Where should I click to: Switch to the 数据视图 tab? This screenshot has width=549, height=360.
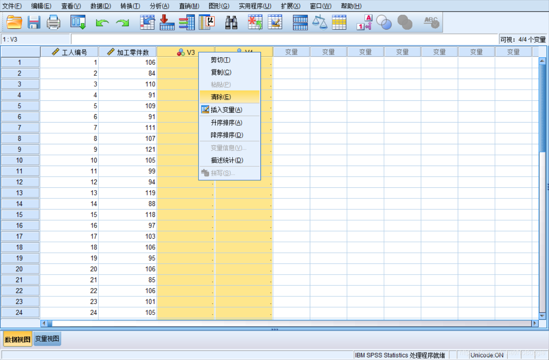17,339
